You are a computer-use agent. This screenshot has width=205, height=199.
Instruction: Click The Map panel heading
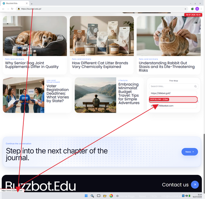(173, 81)
